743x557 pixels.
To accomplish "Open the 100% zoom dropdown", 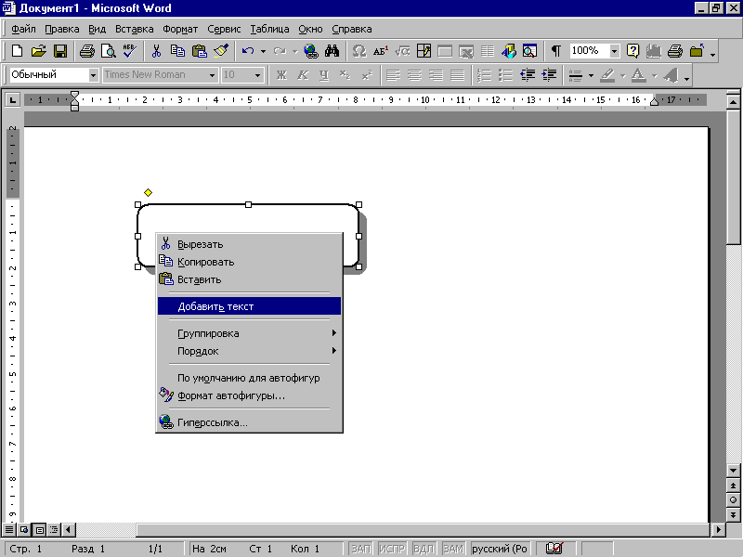I will (614, 51).
